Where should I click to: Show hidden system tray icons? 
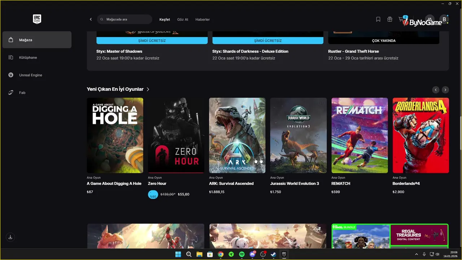pos(416,254)
